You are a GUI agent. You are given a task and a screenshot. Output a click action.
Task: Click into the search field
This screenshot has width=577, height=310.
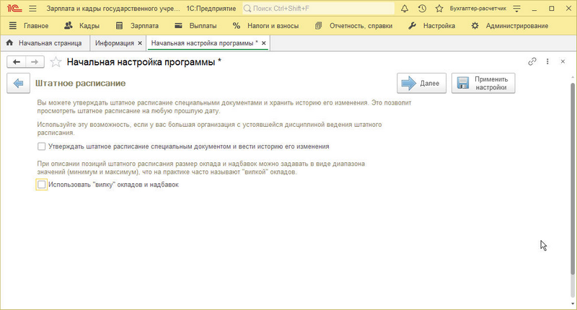325,9
